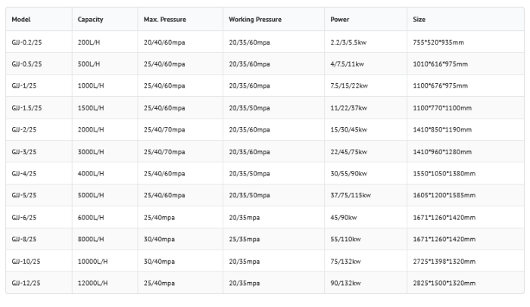Viewport: 530px width, 307px height.
Task: Select the 8000L/H capacity cell
Action: pos(92,239)
